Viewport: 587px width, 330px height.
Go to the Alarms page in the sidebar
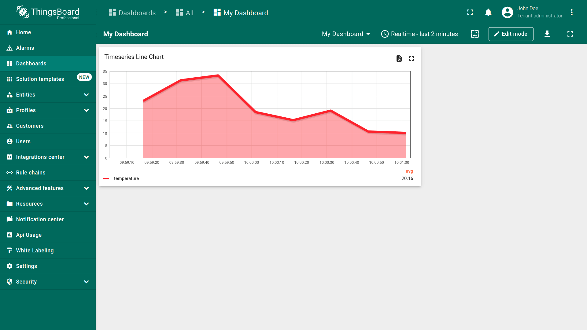pyautogui.click(x=25, y=48)
